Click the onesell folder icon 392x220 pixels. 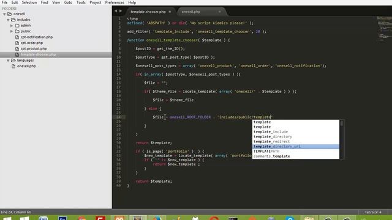(10, 13)
